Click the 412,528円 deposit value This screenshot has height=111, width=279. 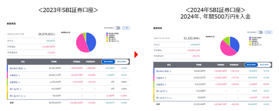pyautogui.click(x=56, y=89)
